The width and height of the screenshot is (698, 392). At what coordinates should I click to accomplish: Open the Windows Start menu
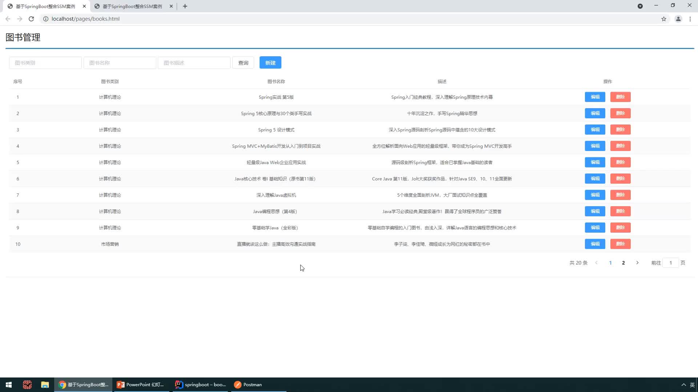[9, 385]
